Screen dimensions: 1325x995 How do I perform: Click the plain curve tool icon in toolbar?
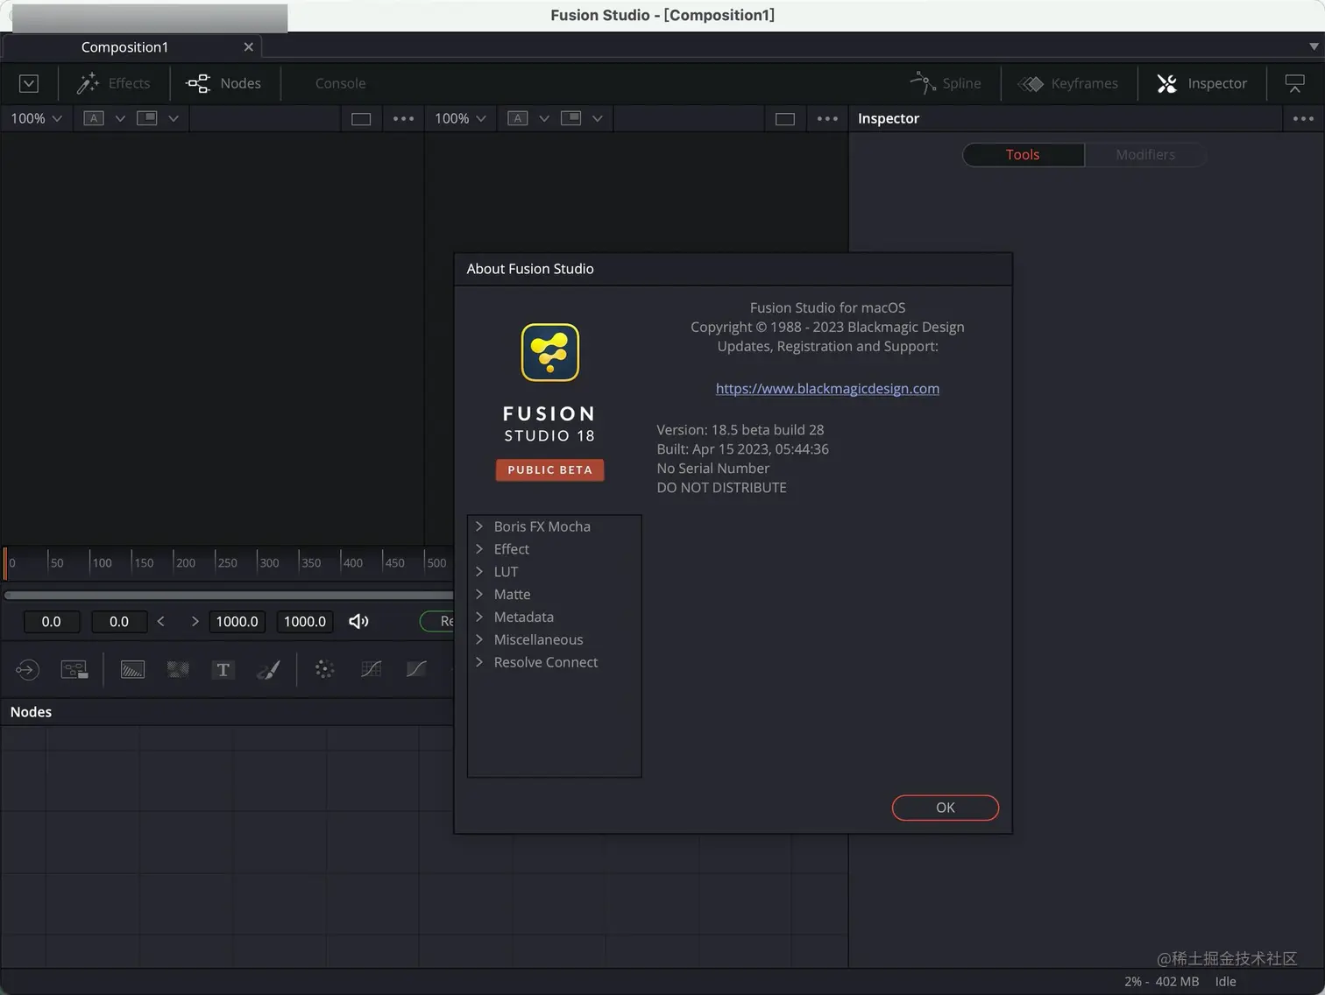pyautogui.click(x=416, y=669)
